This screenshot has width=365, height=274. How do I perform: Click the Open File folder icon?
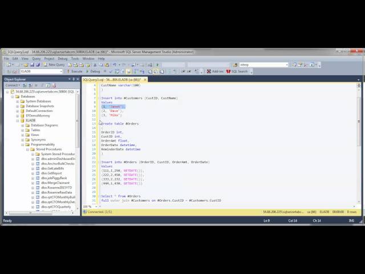(26, 65)
